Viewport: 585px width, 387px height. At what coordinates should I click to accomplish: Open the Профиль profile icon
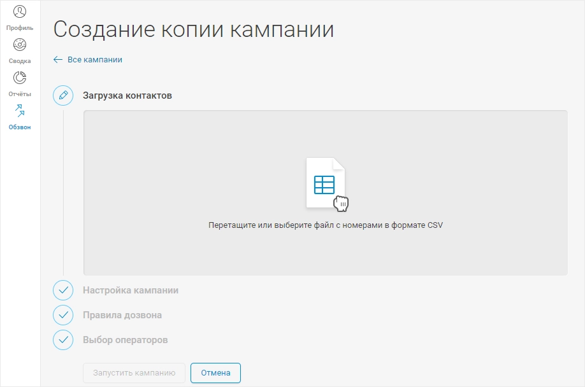(x=20, y=11)
